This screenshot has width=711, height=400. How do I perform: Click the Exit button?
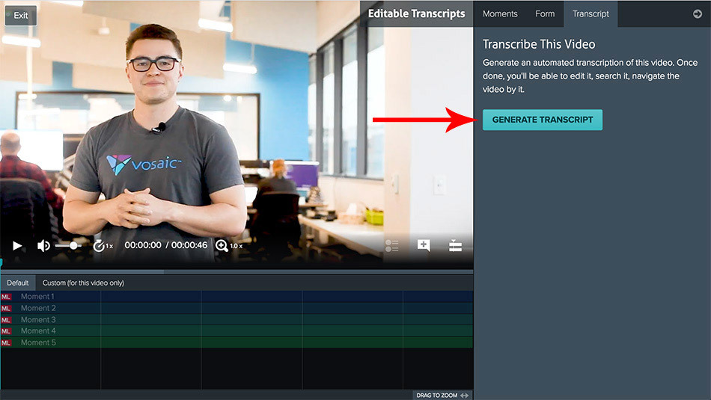pos(21,16)
